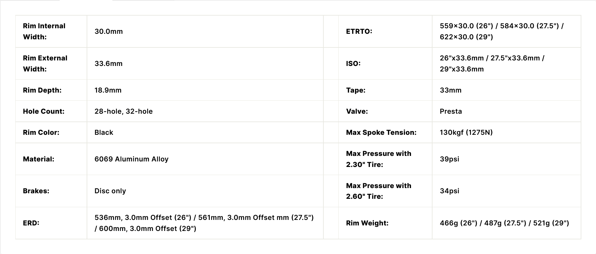Screen dimensions: 596x254
Task: Select the ETRTO dimensions value
Action: (x=502, y=31)
